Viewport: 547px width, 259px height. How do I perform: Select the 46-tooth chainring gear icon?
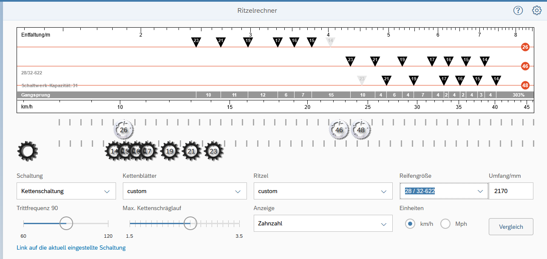tap(339, 130)
